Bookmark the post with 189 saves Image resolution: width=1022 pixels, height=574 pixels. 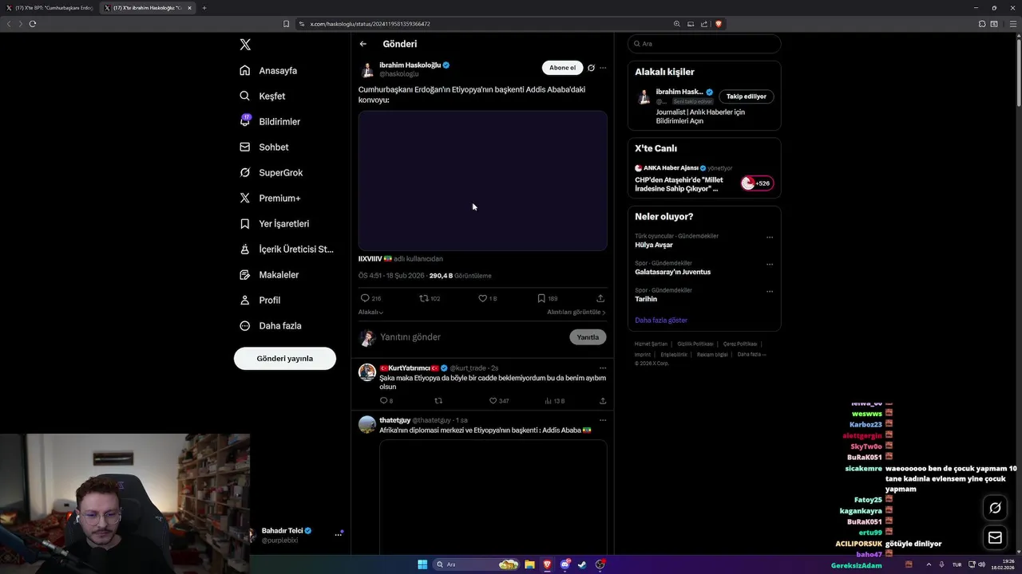click(547, 298)
